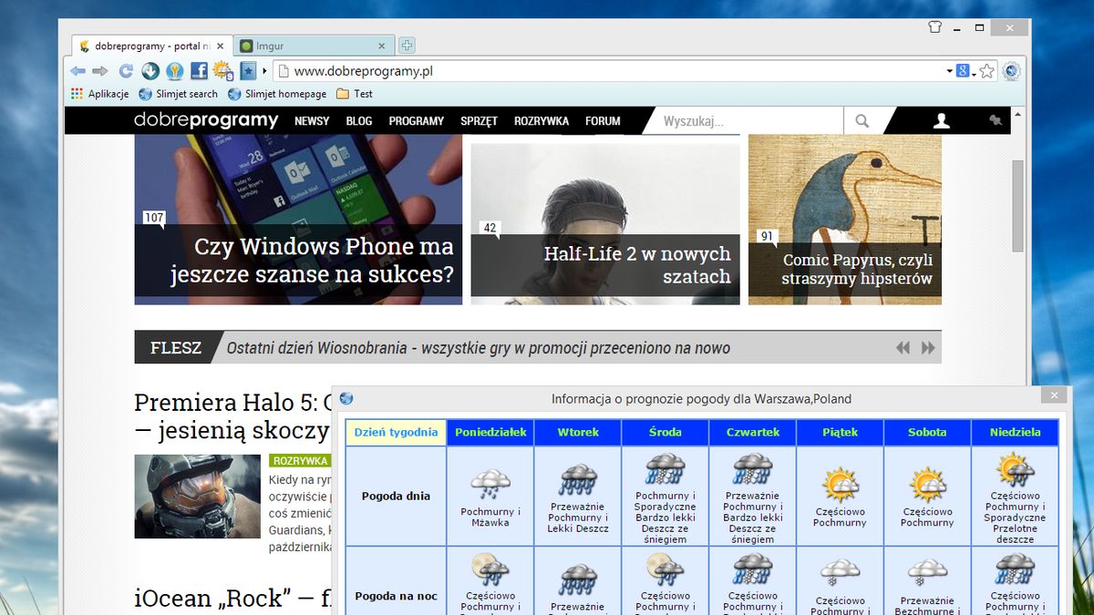Open the address bar history dropdown arrow
Screen dimensions: 1094x615
click(x=949, y=71)
